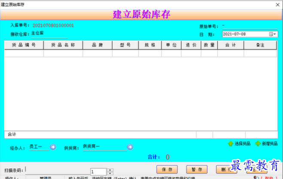
Task: Click the 原始单号 input field
Action: pyautogui.click(x=250, y=26)
